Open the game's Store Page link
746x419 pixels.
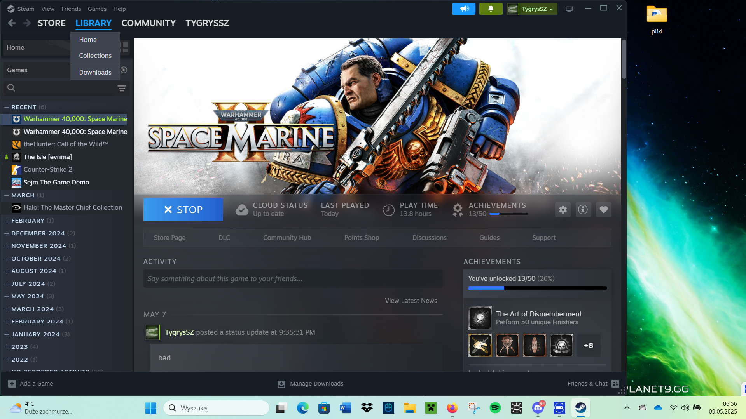[169, 238]
